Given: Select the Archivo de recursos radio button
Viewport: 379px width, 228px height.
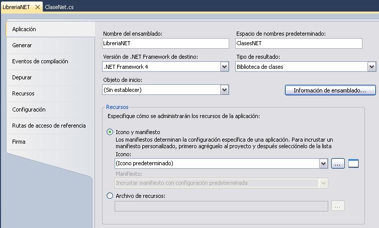Looking at the screenshot, I should (110, 196).
